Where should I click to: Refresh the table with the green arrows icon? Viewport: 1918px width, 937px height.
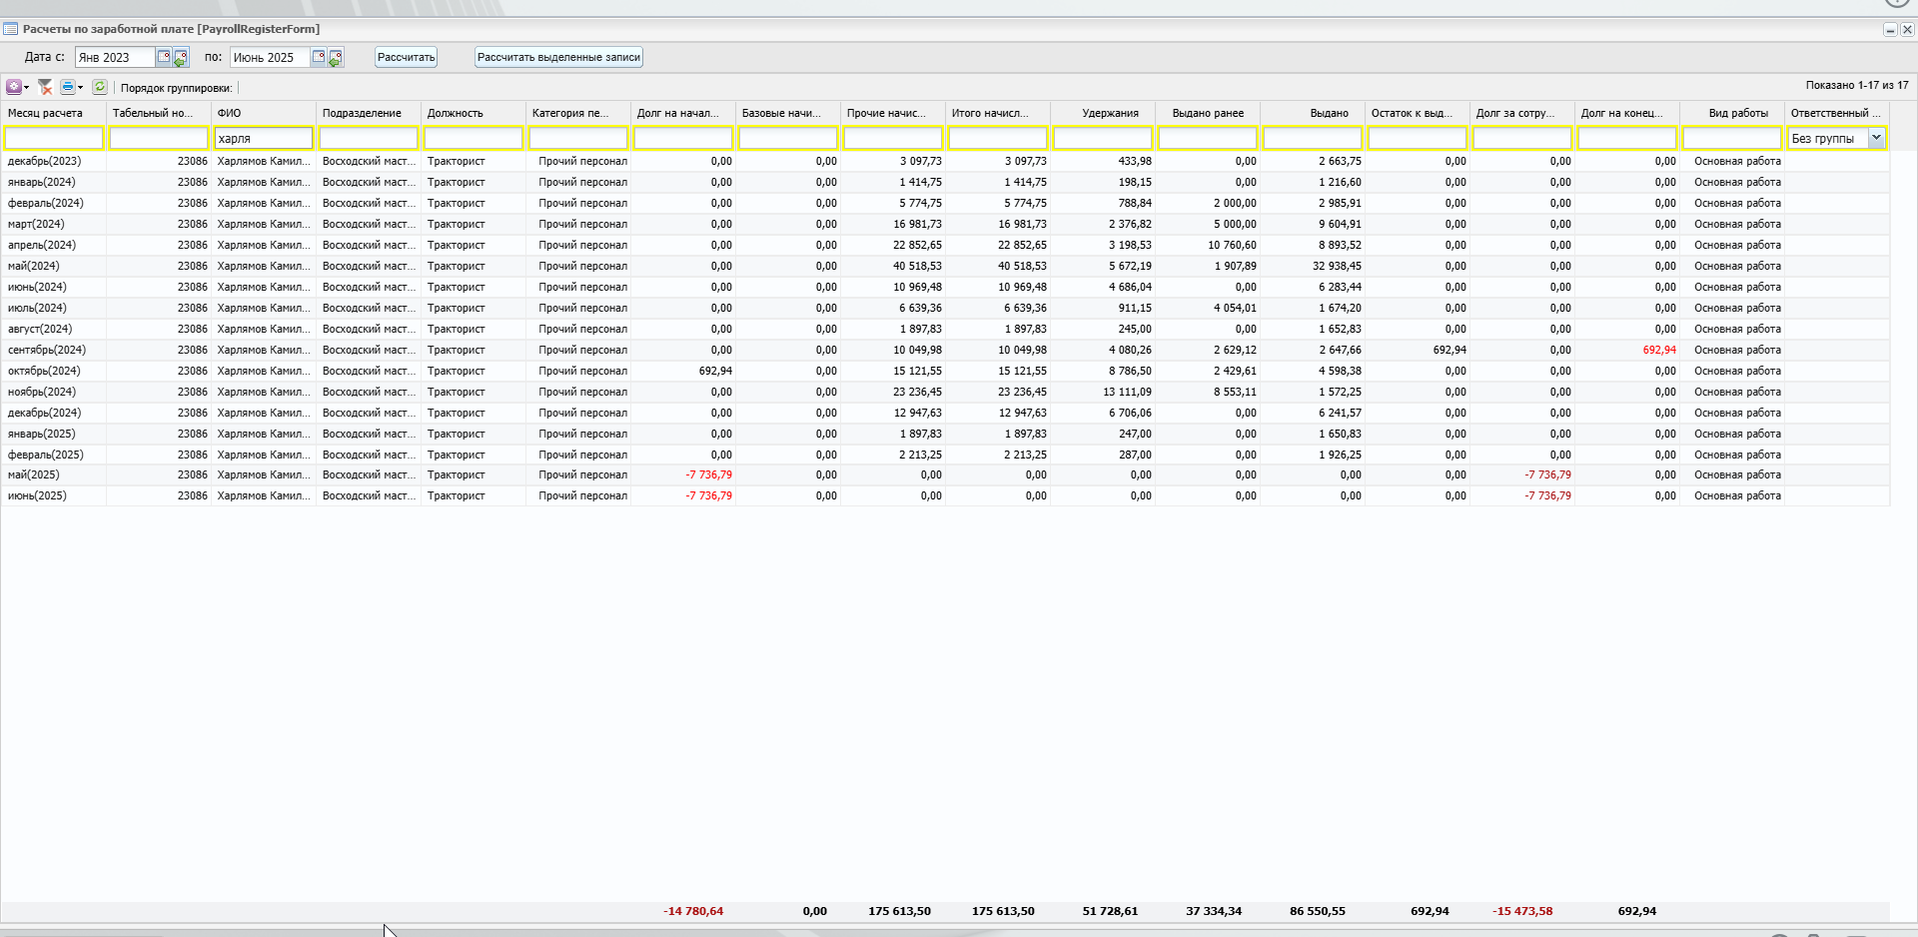point(100,87)
